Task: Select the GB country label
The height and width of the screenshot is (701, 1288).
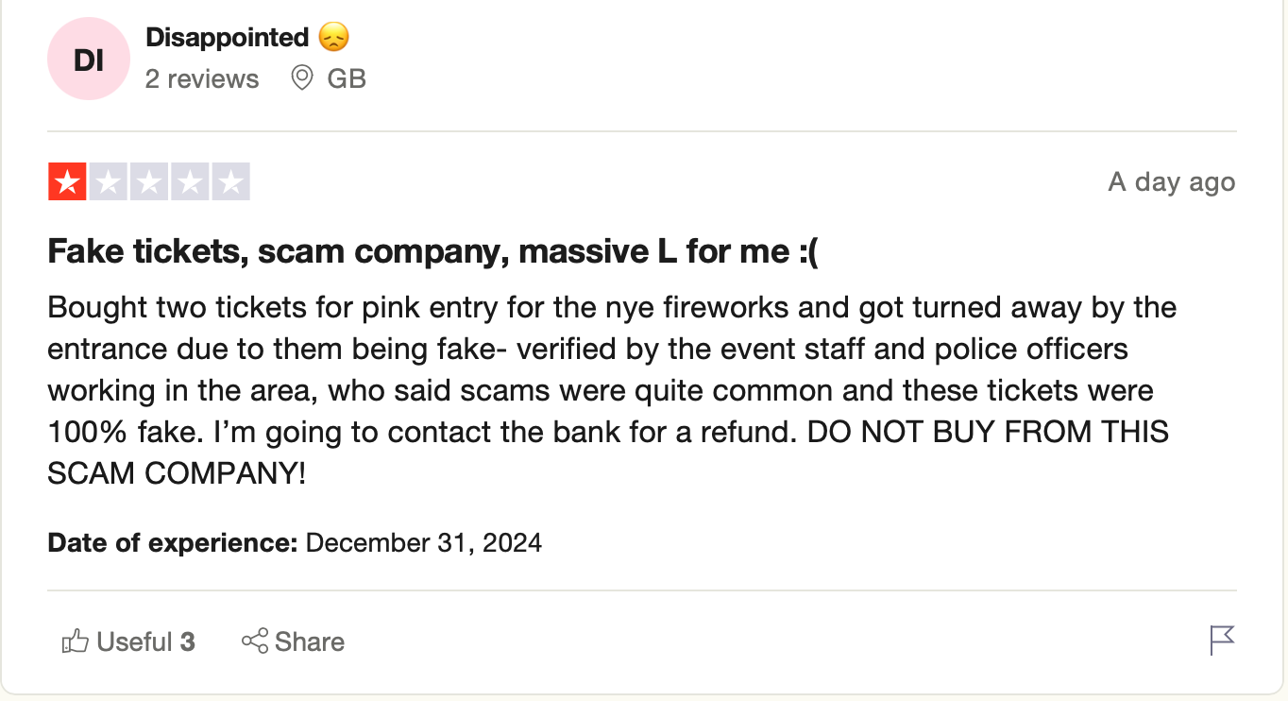Action: click(347, 78)
